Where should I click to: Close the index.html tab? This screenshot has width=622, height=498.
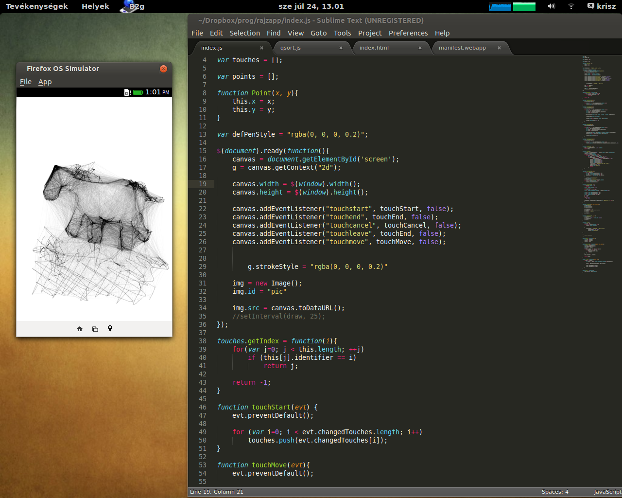tap(420, 48)
